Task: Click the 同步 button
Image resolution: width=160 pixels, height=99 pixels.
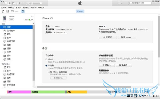Action: (x=147, y=92)
